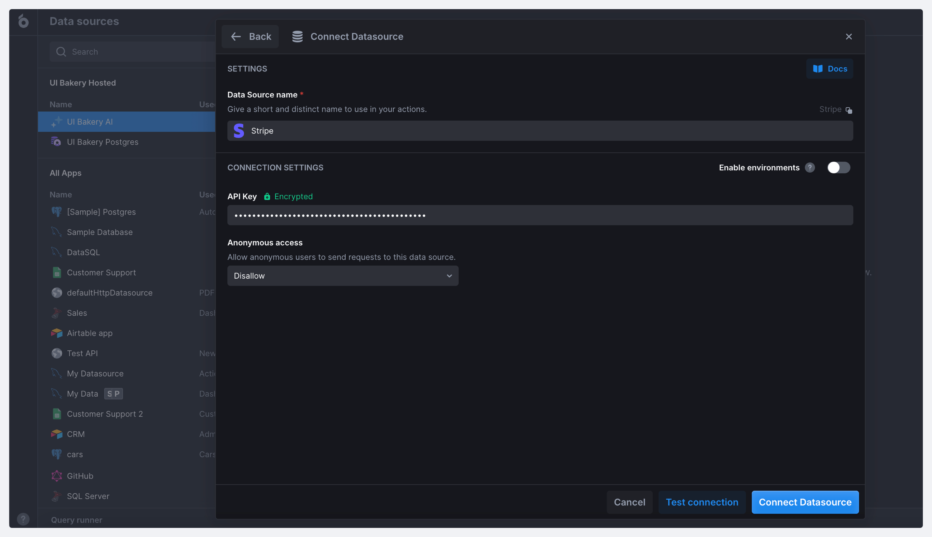The width and height of the screenshot is (932, 537).
Task: Click the copy icon next to Stripe
Action: pos(849,110)
